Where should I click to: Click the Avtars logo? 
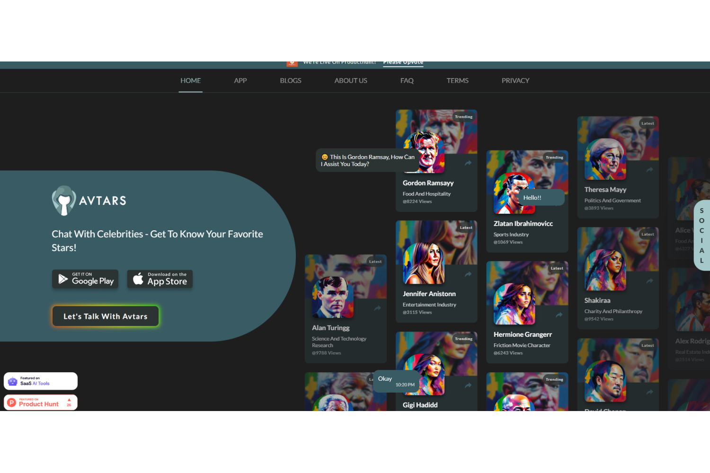click(89, 201)
